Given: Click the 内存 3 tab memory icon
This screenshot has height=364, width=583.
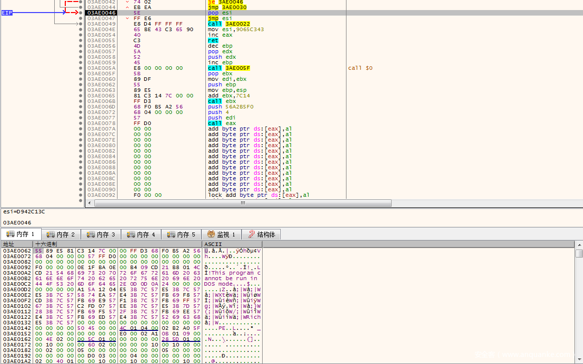Looking at the screenshot, I should point(90,234).
